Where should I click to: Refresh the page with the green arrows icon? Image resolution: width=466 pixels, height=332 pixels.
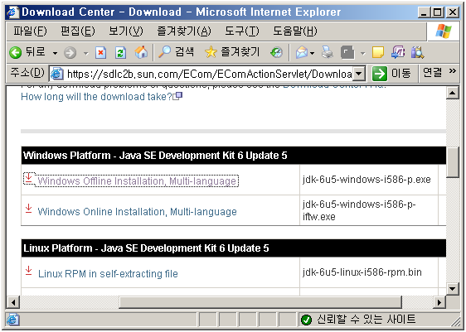click(120, 53)
